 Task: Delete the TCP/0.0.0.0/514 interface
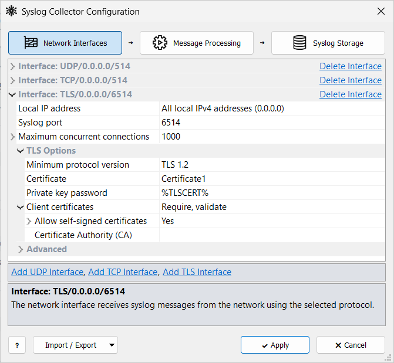[351, 80]
